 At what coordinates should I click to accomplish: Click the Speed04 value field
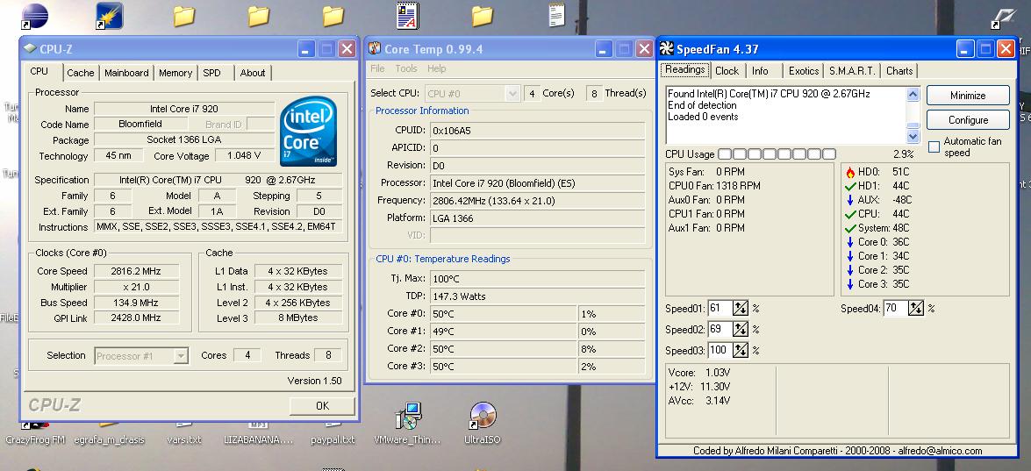896,308
